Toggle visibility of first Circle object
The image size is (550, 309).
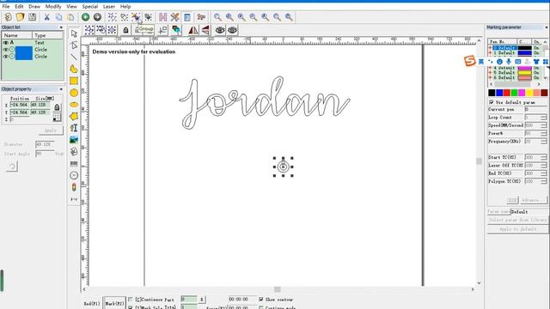[6, 50]
